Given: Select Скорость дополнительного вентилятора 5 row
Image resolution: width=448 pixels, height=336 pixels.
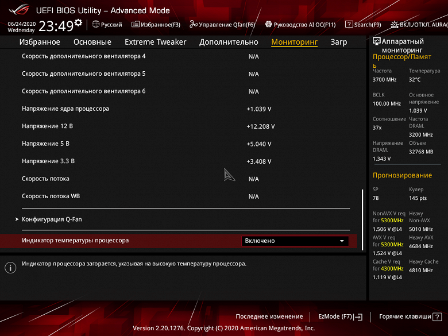Looking at the screenshot, I should click(x=178, y=74).
